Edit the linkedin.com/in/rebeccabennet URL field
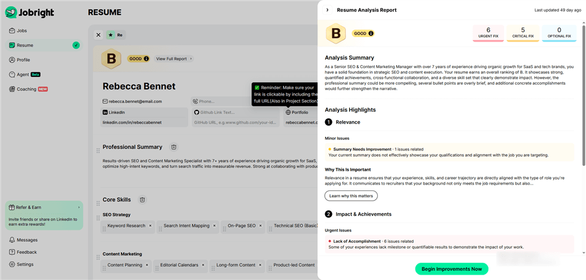Screen dimensions: 586x280 (x=144, y=122)
